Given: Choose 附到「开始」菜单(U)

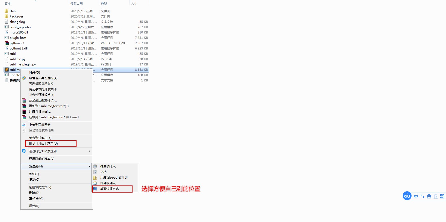Looking at the screenshot, I should click(57, 144).
